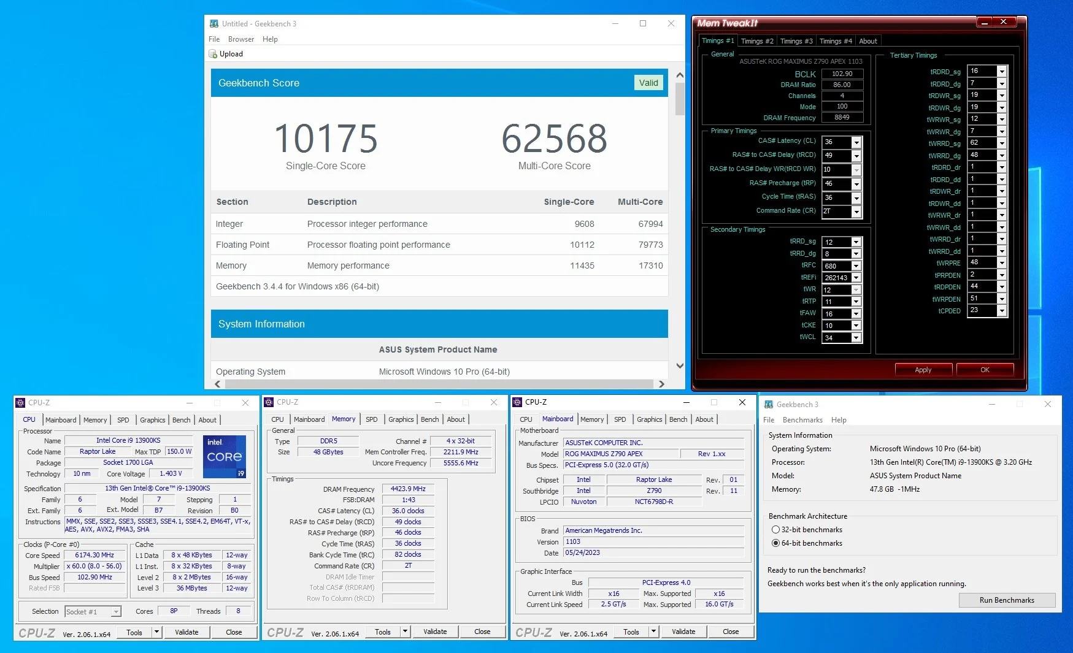This screenshot has width=1073, height=653.
Task: Click the Floating Point row in results table
Action: pos(439,245)
